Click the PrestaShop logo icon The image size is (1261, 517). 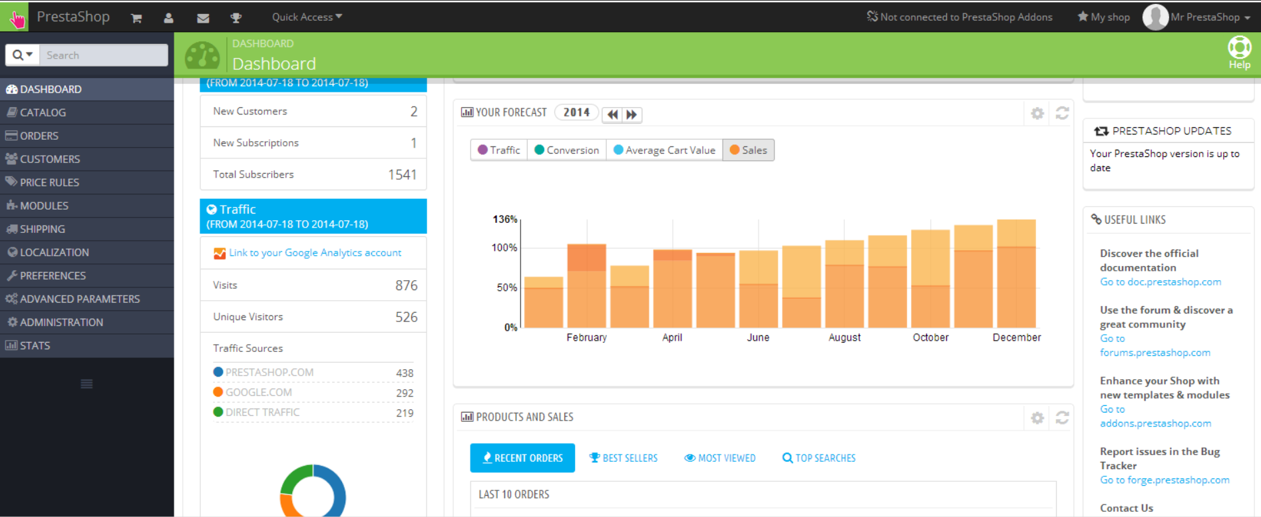click(x=15, y=17)
